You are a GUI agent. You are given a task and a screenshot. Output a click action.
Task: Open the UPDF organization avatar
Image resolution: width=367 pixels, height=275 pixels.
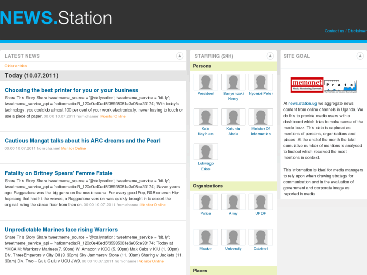click(x=261, y=202)
